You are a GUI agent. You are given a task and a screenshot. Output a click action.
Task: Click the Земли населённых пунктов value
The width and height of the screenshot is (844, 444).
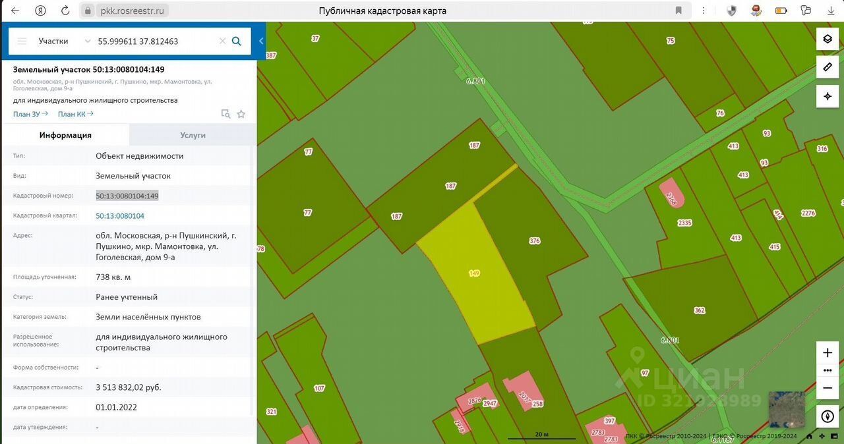[148, 317]
